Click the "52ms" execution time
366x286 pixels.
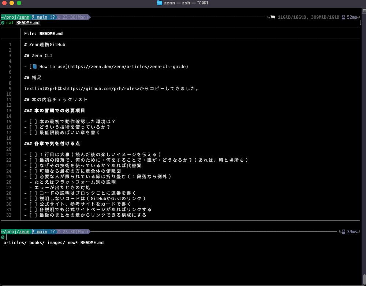click(352, 17)
